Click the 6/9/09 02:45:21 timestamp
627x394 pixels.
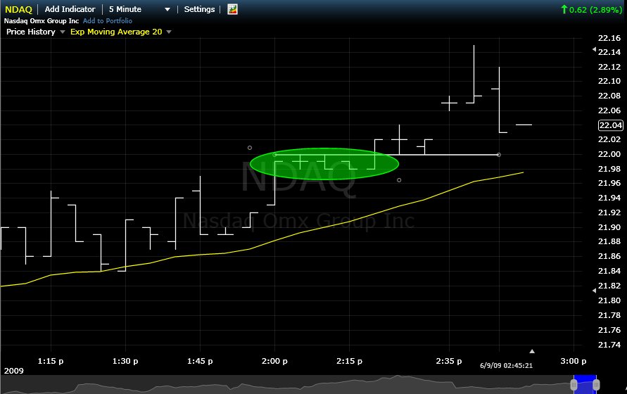pyautogui.click(x=506, y=366)
